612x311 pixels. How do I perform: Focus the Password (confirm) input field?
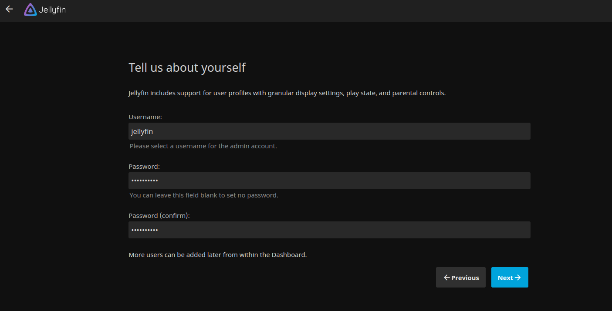point(329,230)
